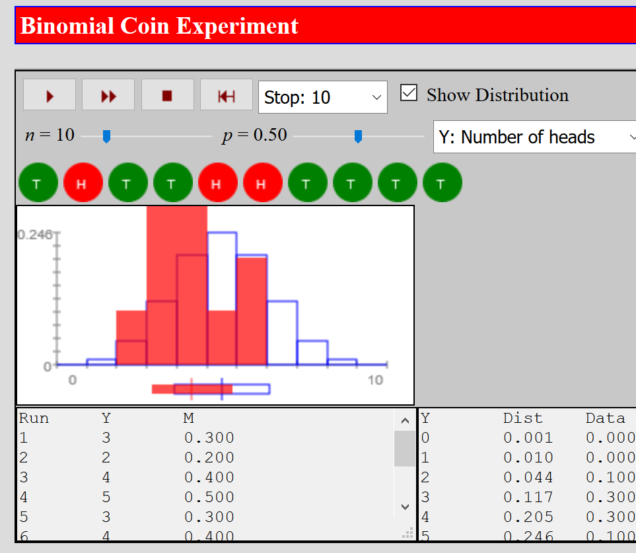The width and height of the screenshot is (636, 553).
Task: Click the fast-forward run button
Action: point(108,94)
